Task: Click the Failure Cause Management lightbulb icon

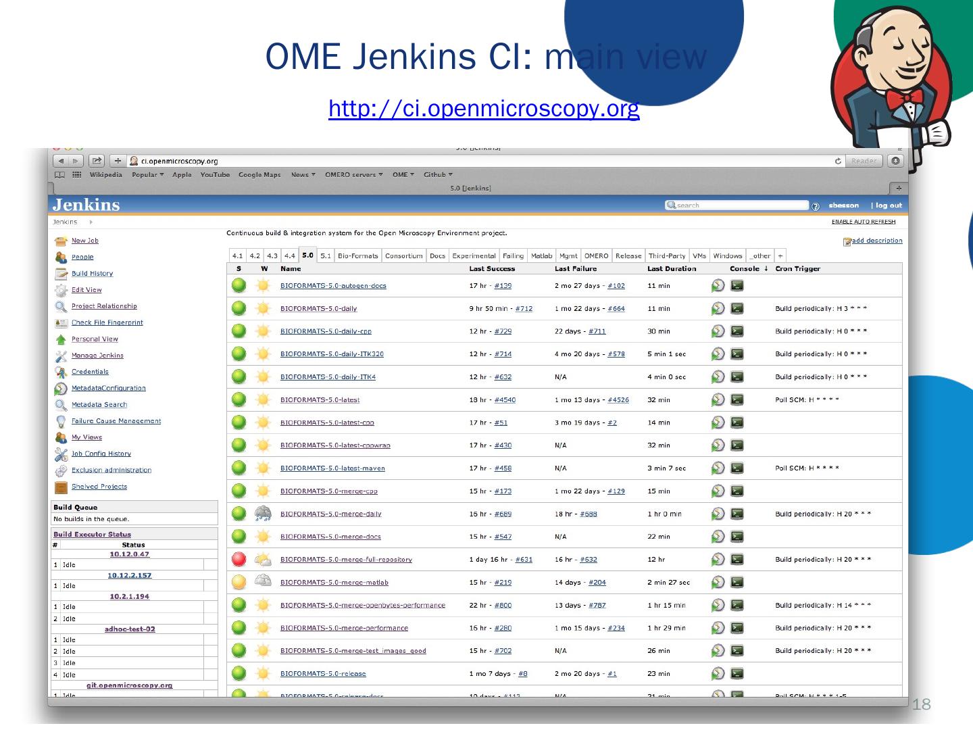Action: pyautogui.click(x=61, y=421)
